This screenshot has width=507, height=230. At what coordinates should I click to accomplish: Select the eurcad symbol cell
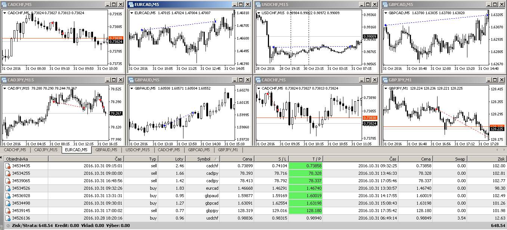[x=203, y=188]
